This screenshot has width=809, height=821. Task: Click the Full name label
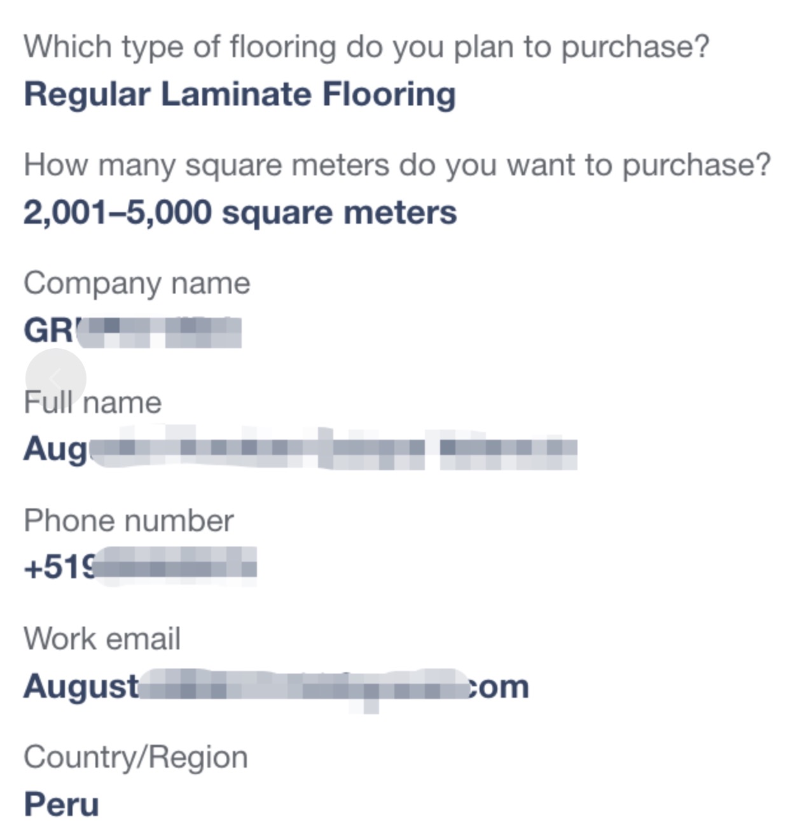pos(93,402)
